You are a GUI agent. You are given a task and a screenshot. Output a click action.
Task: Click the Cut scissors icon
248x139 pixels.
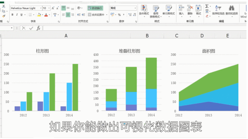pyautogui.click(x=3, y=6)
